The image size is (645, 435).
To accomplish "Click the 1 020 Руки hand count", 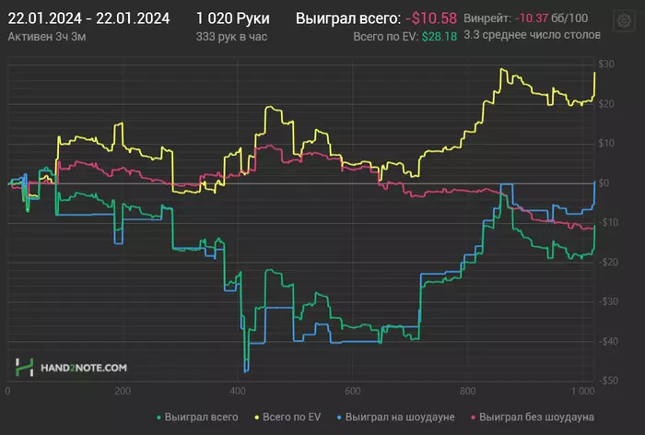I will pyautogui.click(x=230, y=18).
